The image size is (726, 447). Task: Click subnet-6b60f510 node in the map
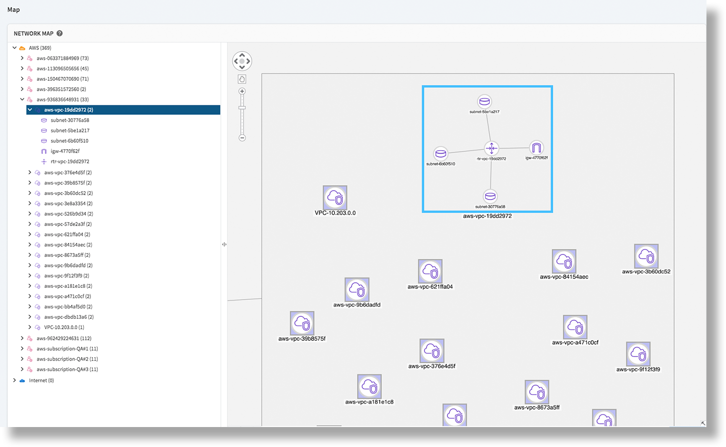click(440, 154)
